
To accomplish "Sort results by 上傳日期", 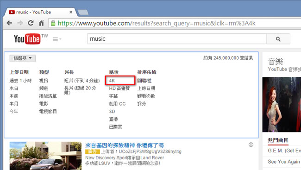I will (146, 88).
